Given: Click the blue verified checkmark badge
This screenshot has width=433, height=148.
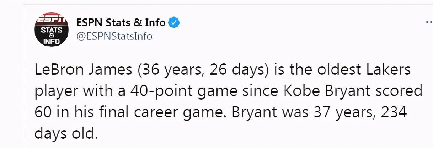Looking at the screenshot, I should tap(174, 23).
